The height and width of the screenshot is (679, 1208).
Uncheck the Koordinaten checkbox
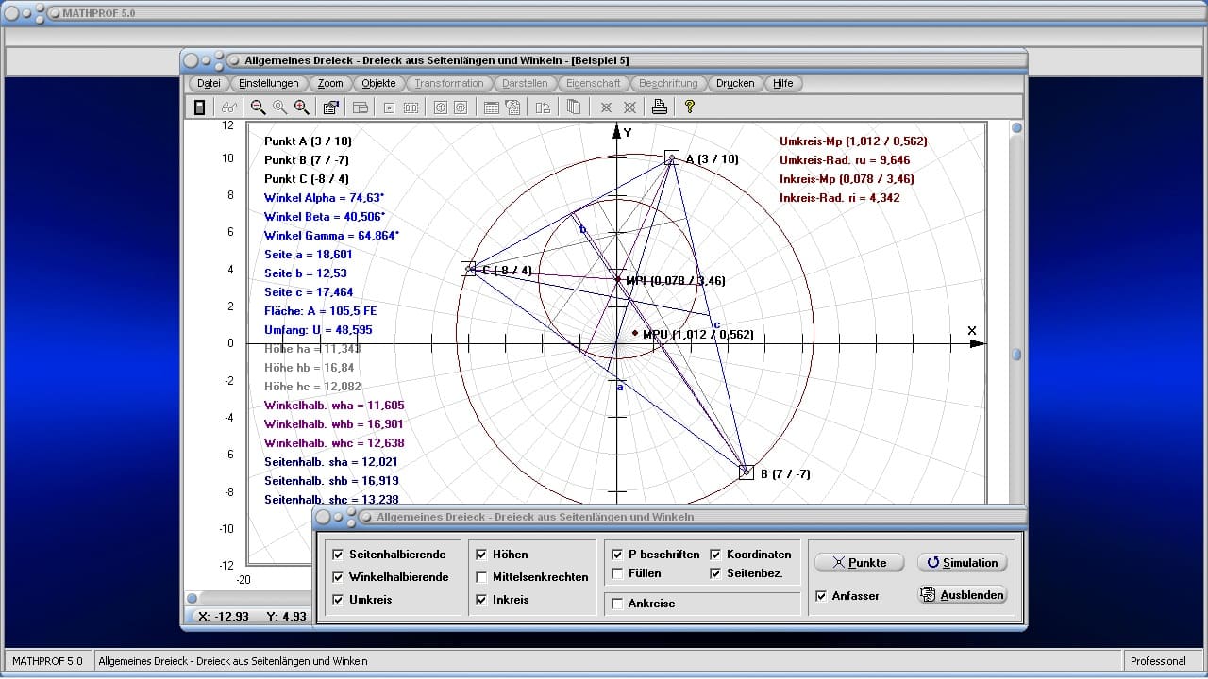715,555
